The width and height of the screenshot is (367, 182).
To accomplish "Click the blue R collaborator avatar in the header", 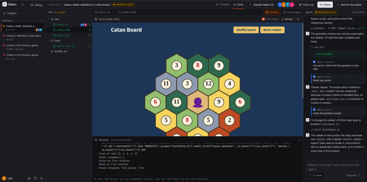I will tap(280, 5).
